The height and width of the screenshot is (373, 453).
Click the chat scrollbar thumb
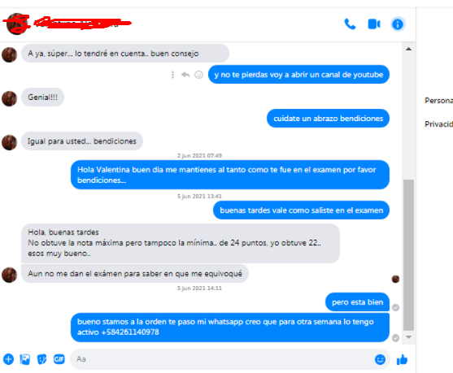click(x=408, y=255)
